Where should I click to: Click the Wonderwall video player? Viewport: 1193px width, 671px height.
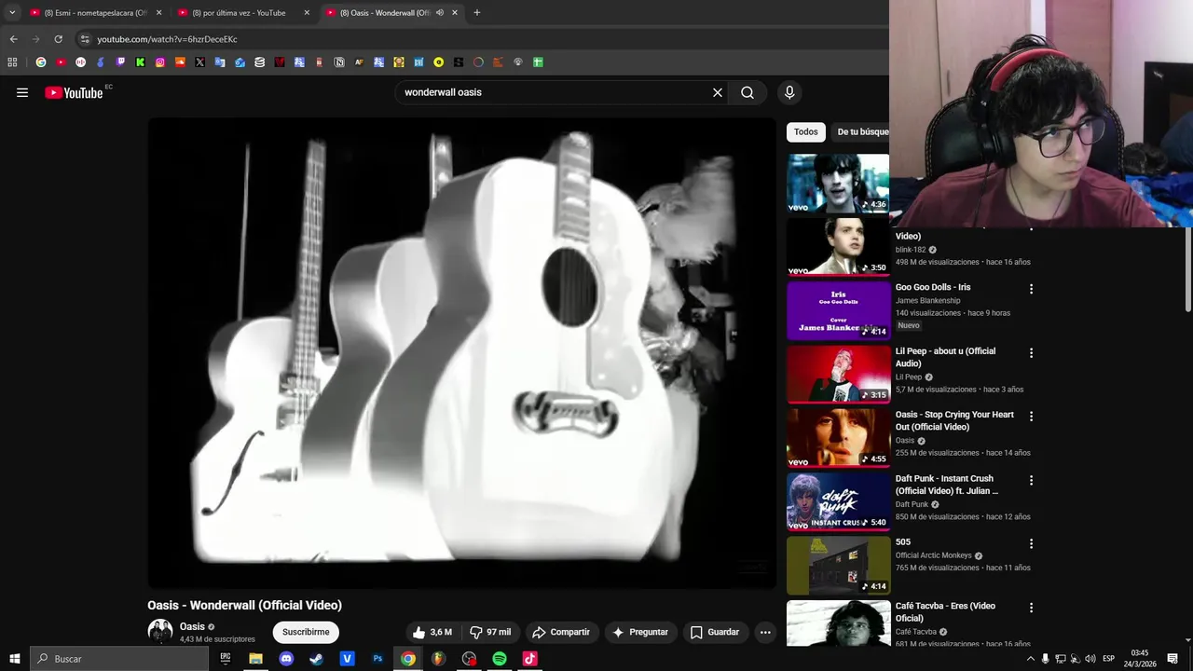tap(461, 353)
